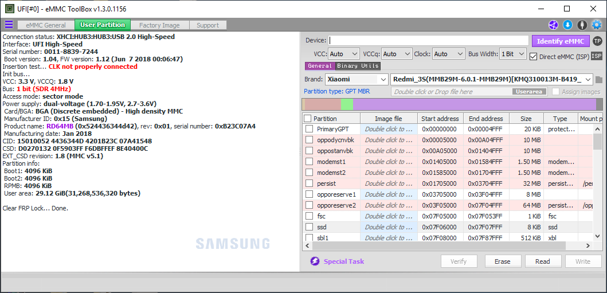This screenshot has height=293, width=607.
Task: Sort by Size column header
Action: click(527, 119)
